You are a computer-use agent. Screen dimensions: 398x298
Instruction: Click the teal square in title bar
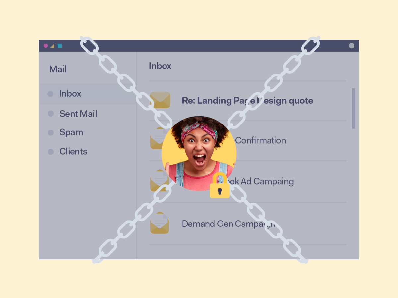coord(60,46)
